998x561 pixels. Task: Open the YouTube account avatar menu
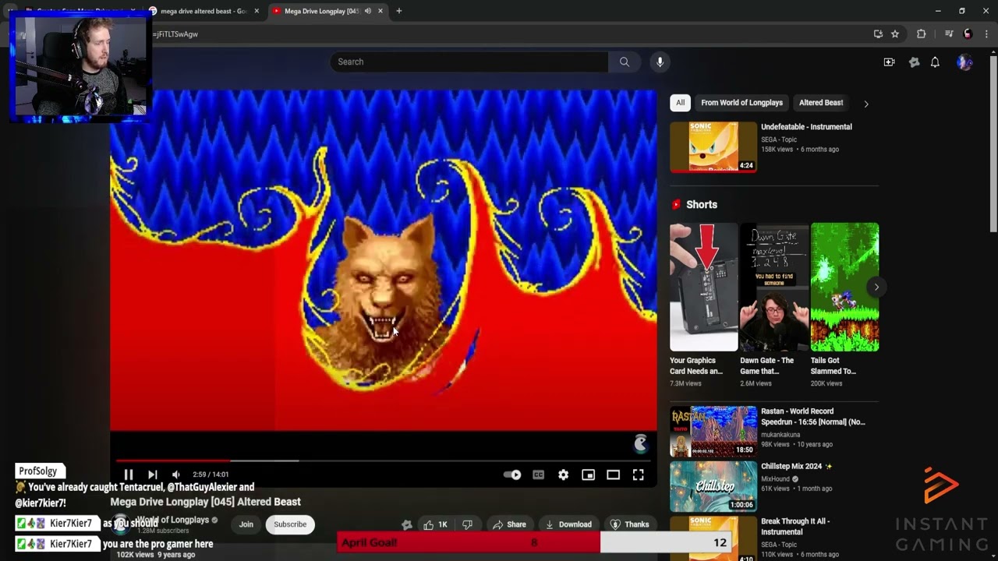click(964, 62)
